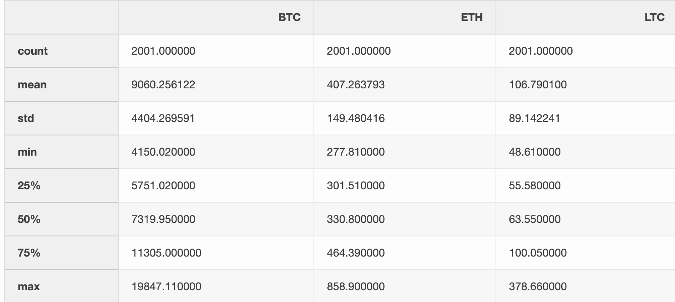
Task: Click LTC min value 48.610000
Action: click(x=534, y=152)
